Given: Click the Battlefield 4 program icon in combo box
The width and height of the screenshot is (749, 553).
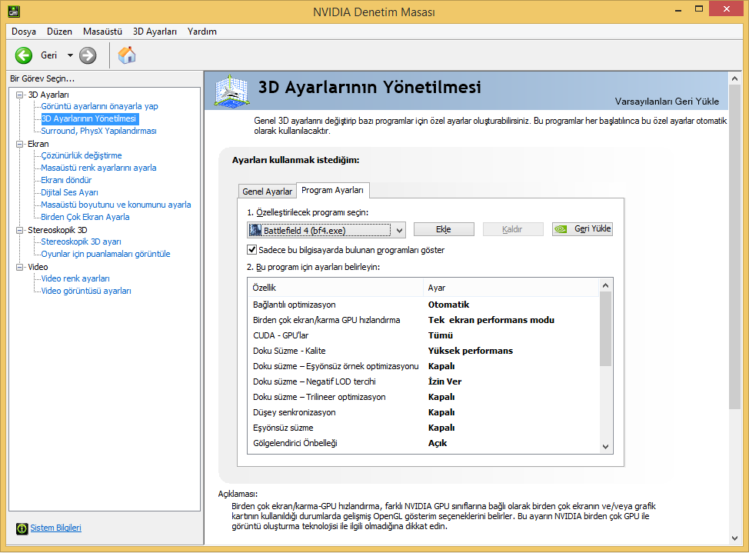Looking at the screenshot, I should (255, 230).
